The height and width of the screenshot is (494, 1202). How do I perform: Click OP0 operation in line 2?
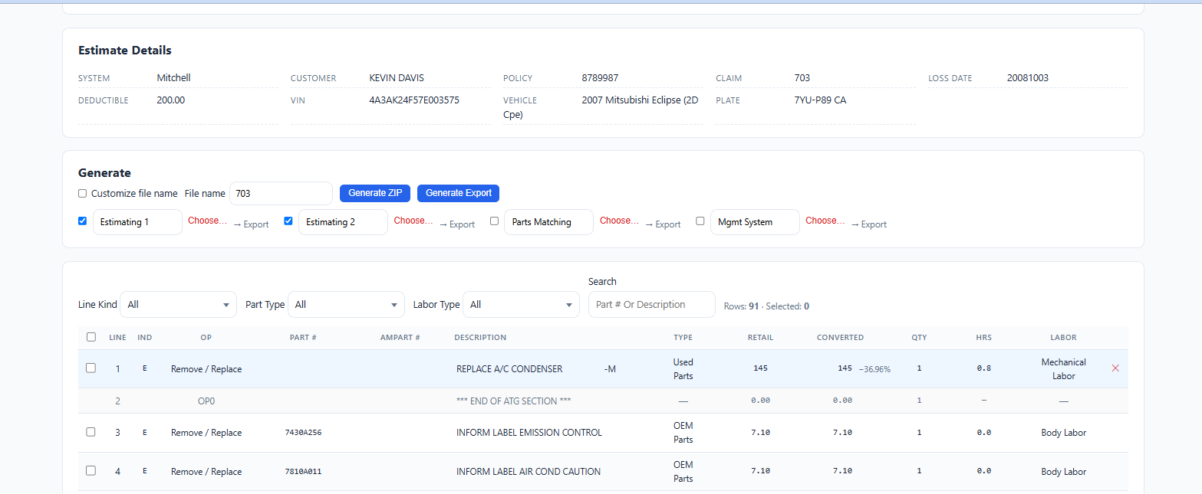pos(206,401)
